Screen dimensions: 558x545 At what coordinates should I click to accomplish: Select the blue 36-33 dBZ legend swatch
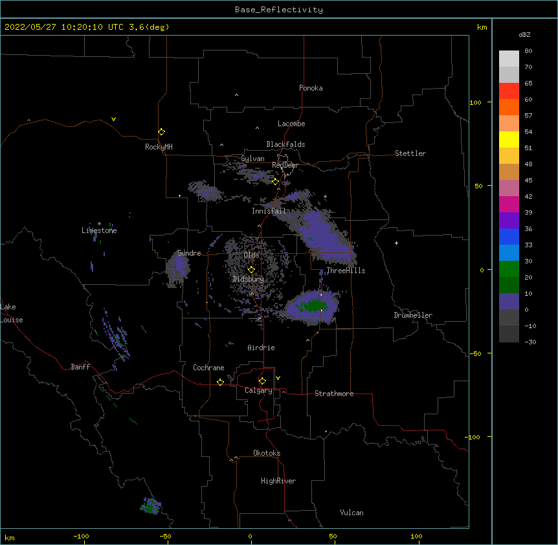tap(509, 236)
